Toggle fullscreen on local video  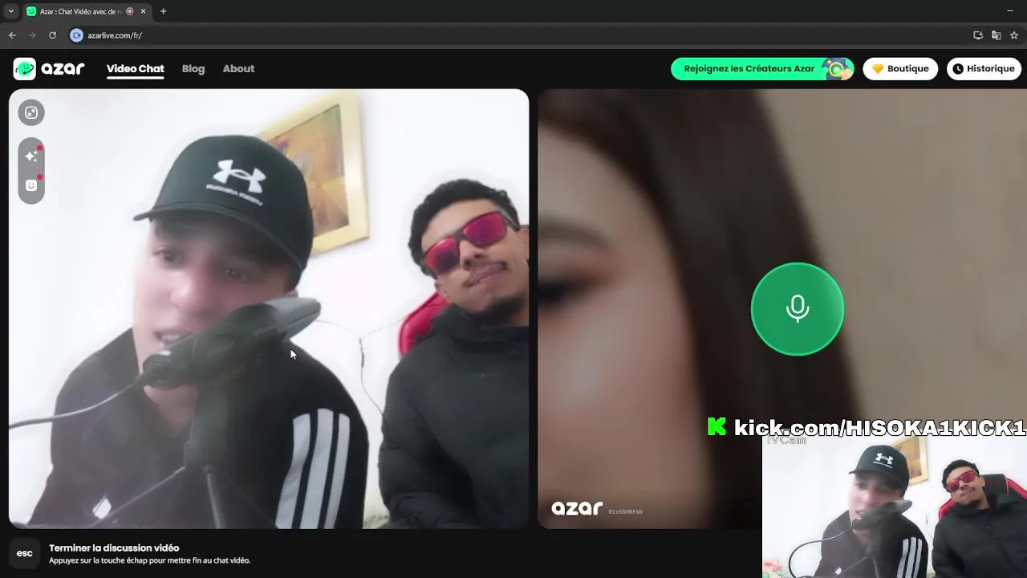(x=31, y=112)
